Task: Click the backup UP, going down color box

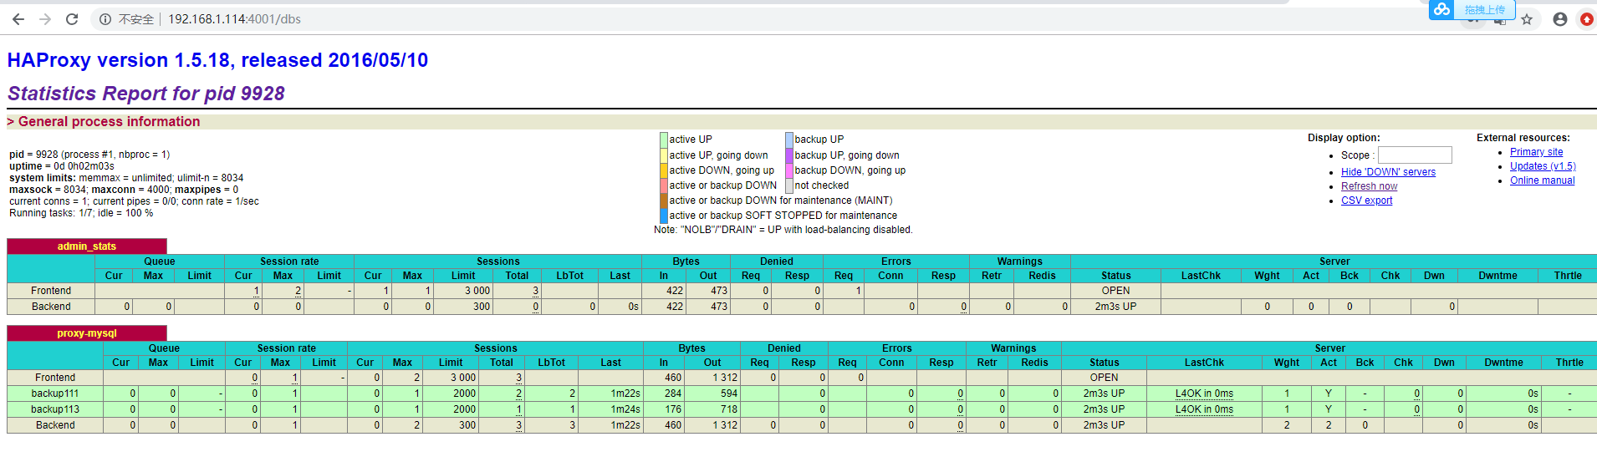Action: (x=789, y=155)
